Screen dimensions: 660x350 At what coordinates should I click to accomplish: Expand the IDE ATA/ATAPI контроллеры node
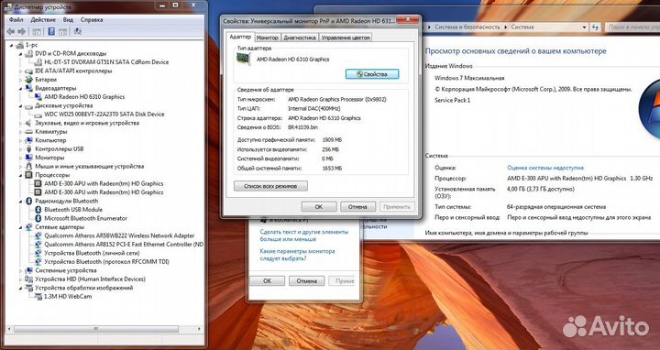coord(20,71)
